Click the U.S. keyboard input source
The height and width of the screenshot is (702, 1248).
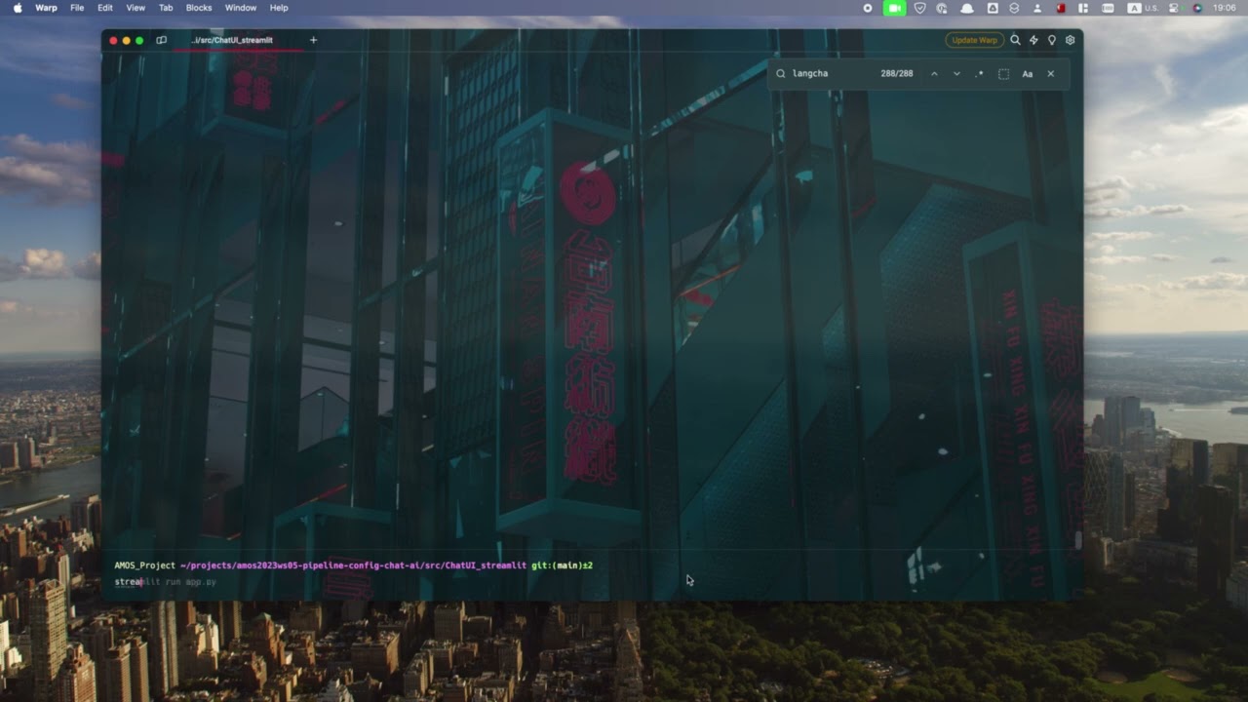1142,8
